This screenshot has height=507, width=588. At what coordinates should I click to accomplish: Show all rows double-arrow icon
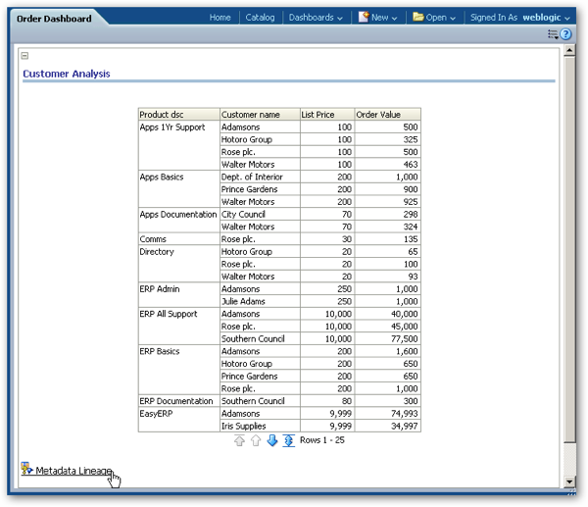(x=289, y=440)
